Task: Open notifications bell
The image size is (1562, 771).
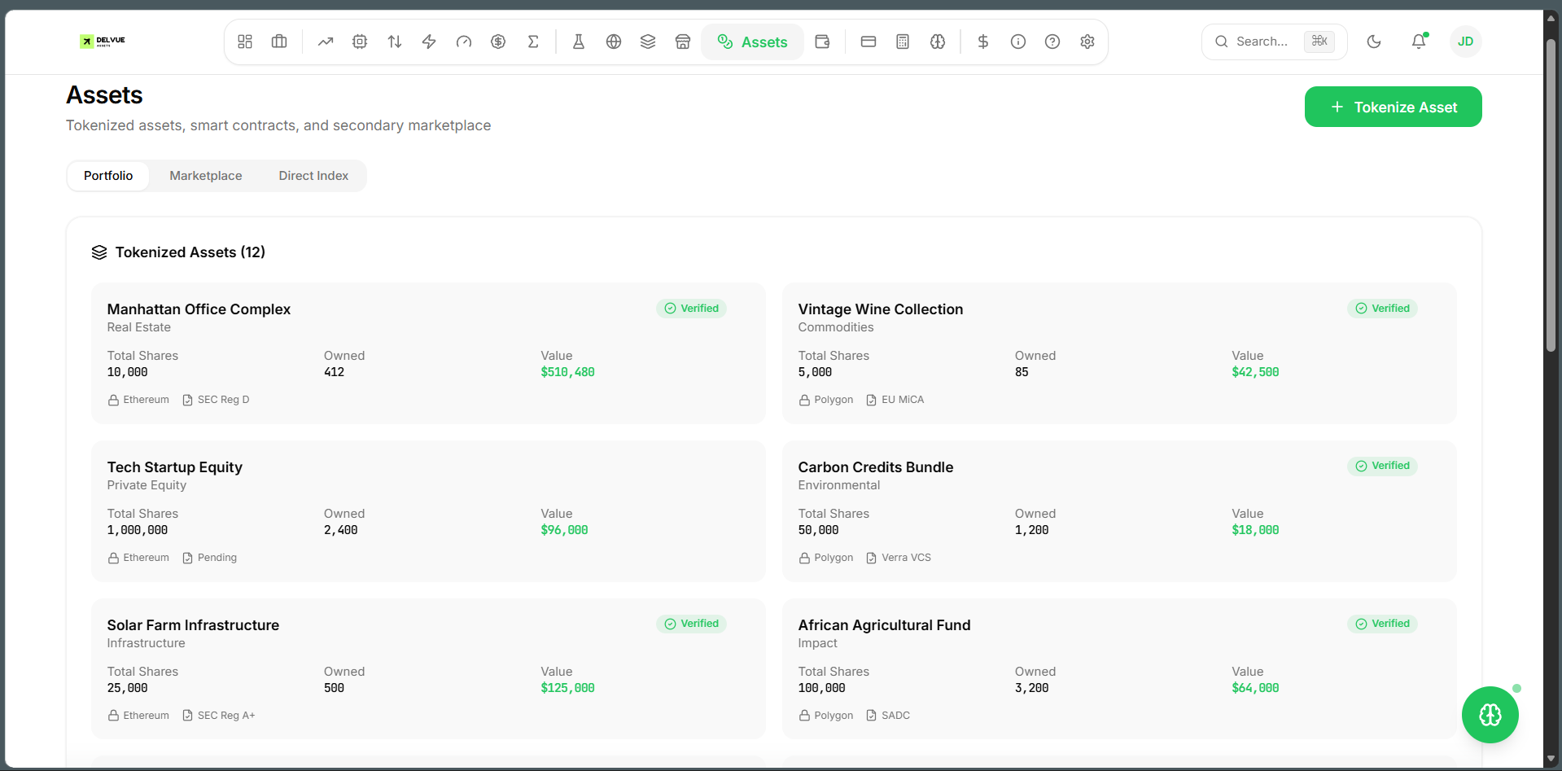Action: (1419, 42)
